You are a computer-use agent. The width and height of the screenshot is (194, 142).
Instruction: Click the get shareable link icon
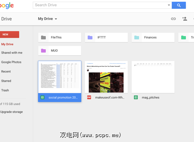(x=173, y=19)
